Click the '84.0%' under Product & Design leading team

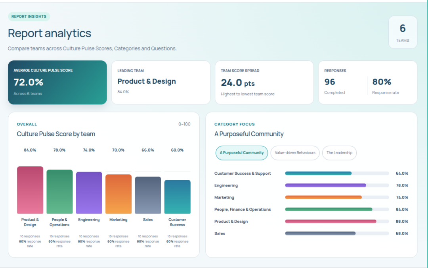click(123, 92)
